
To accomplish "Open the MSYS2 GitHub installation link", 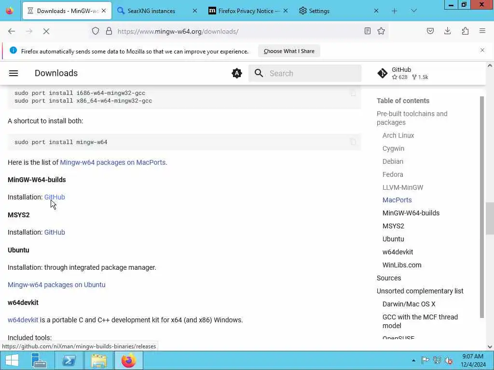I will tap(55, 232).
